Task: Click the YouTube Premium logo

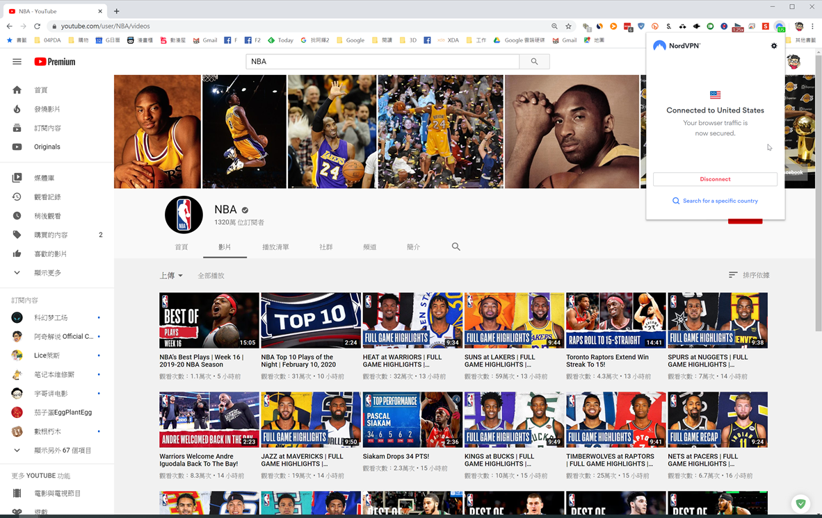Action: click(x=55, y=62)
